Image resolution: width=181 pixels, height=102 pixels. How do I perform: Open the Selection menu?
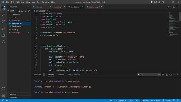point(20,2)
